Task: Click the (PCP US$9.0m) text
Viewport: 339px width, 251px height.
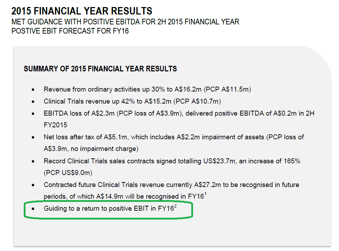Action: [x=68, y=173]
